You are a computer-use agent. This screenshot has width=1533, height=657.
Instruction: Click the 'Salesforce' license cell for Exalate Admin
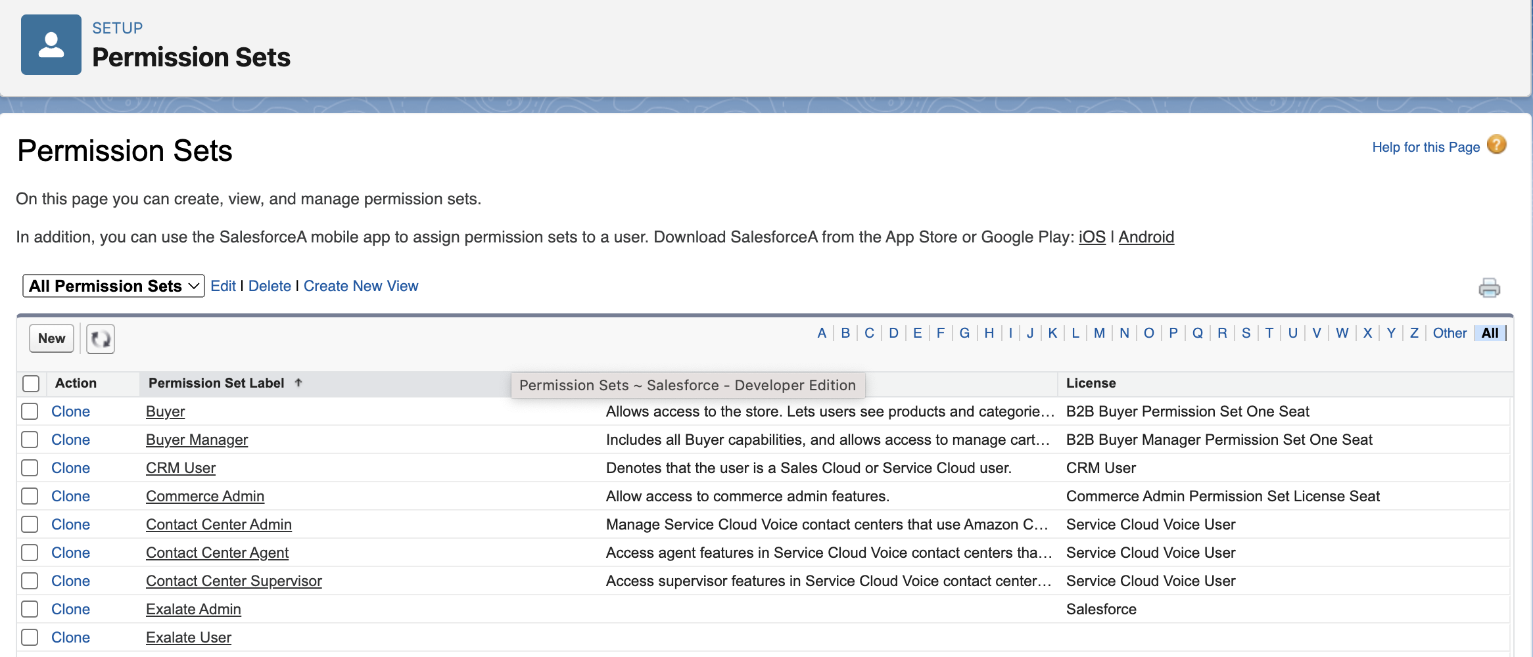point(1101,609)
